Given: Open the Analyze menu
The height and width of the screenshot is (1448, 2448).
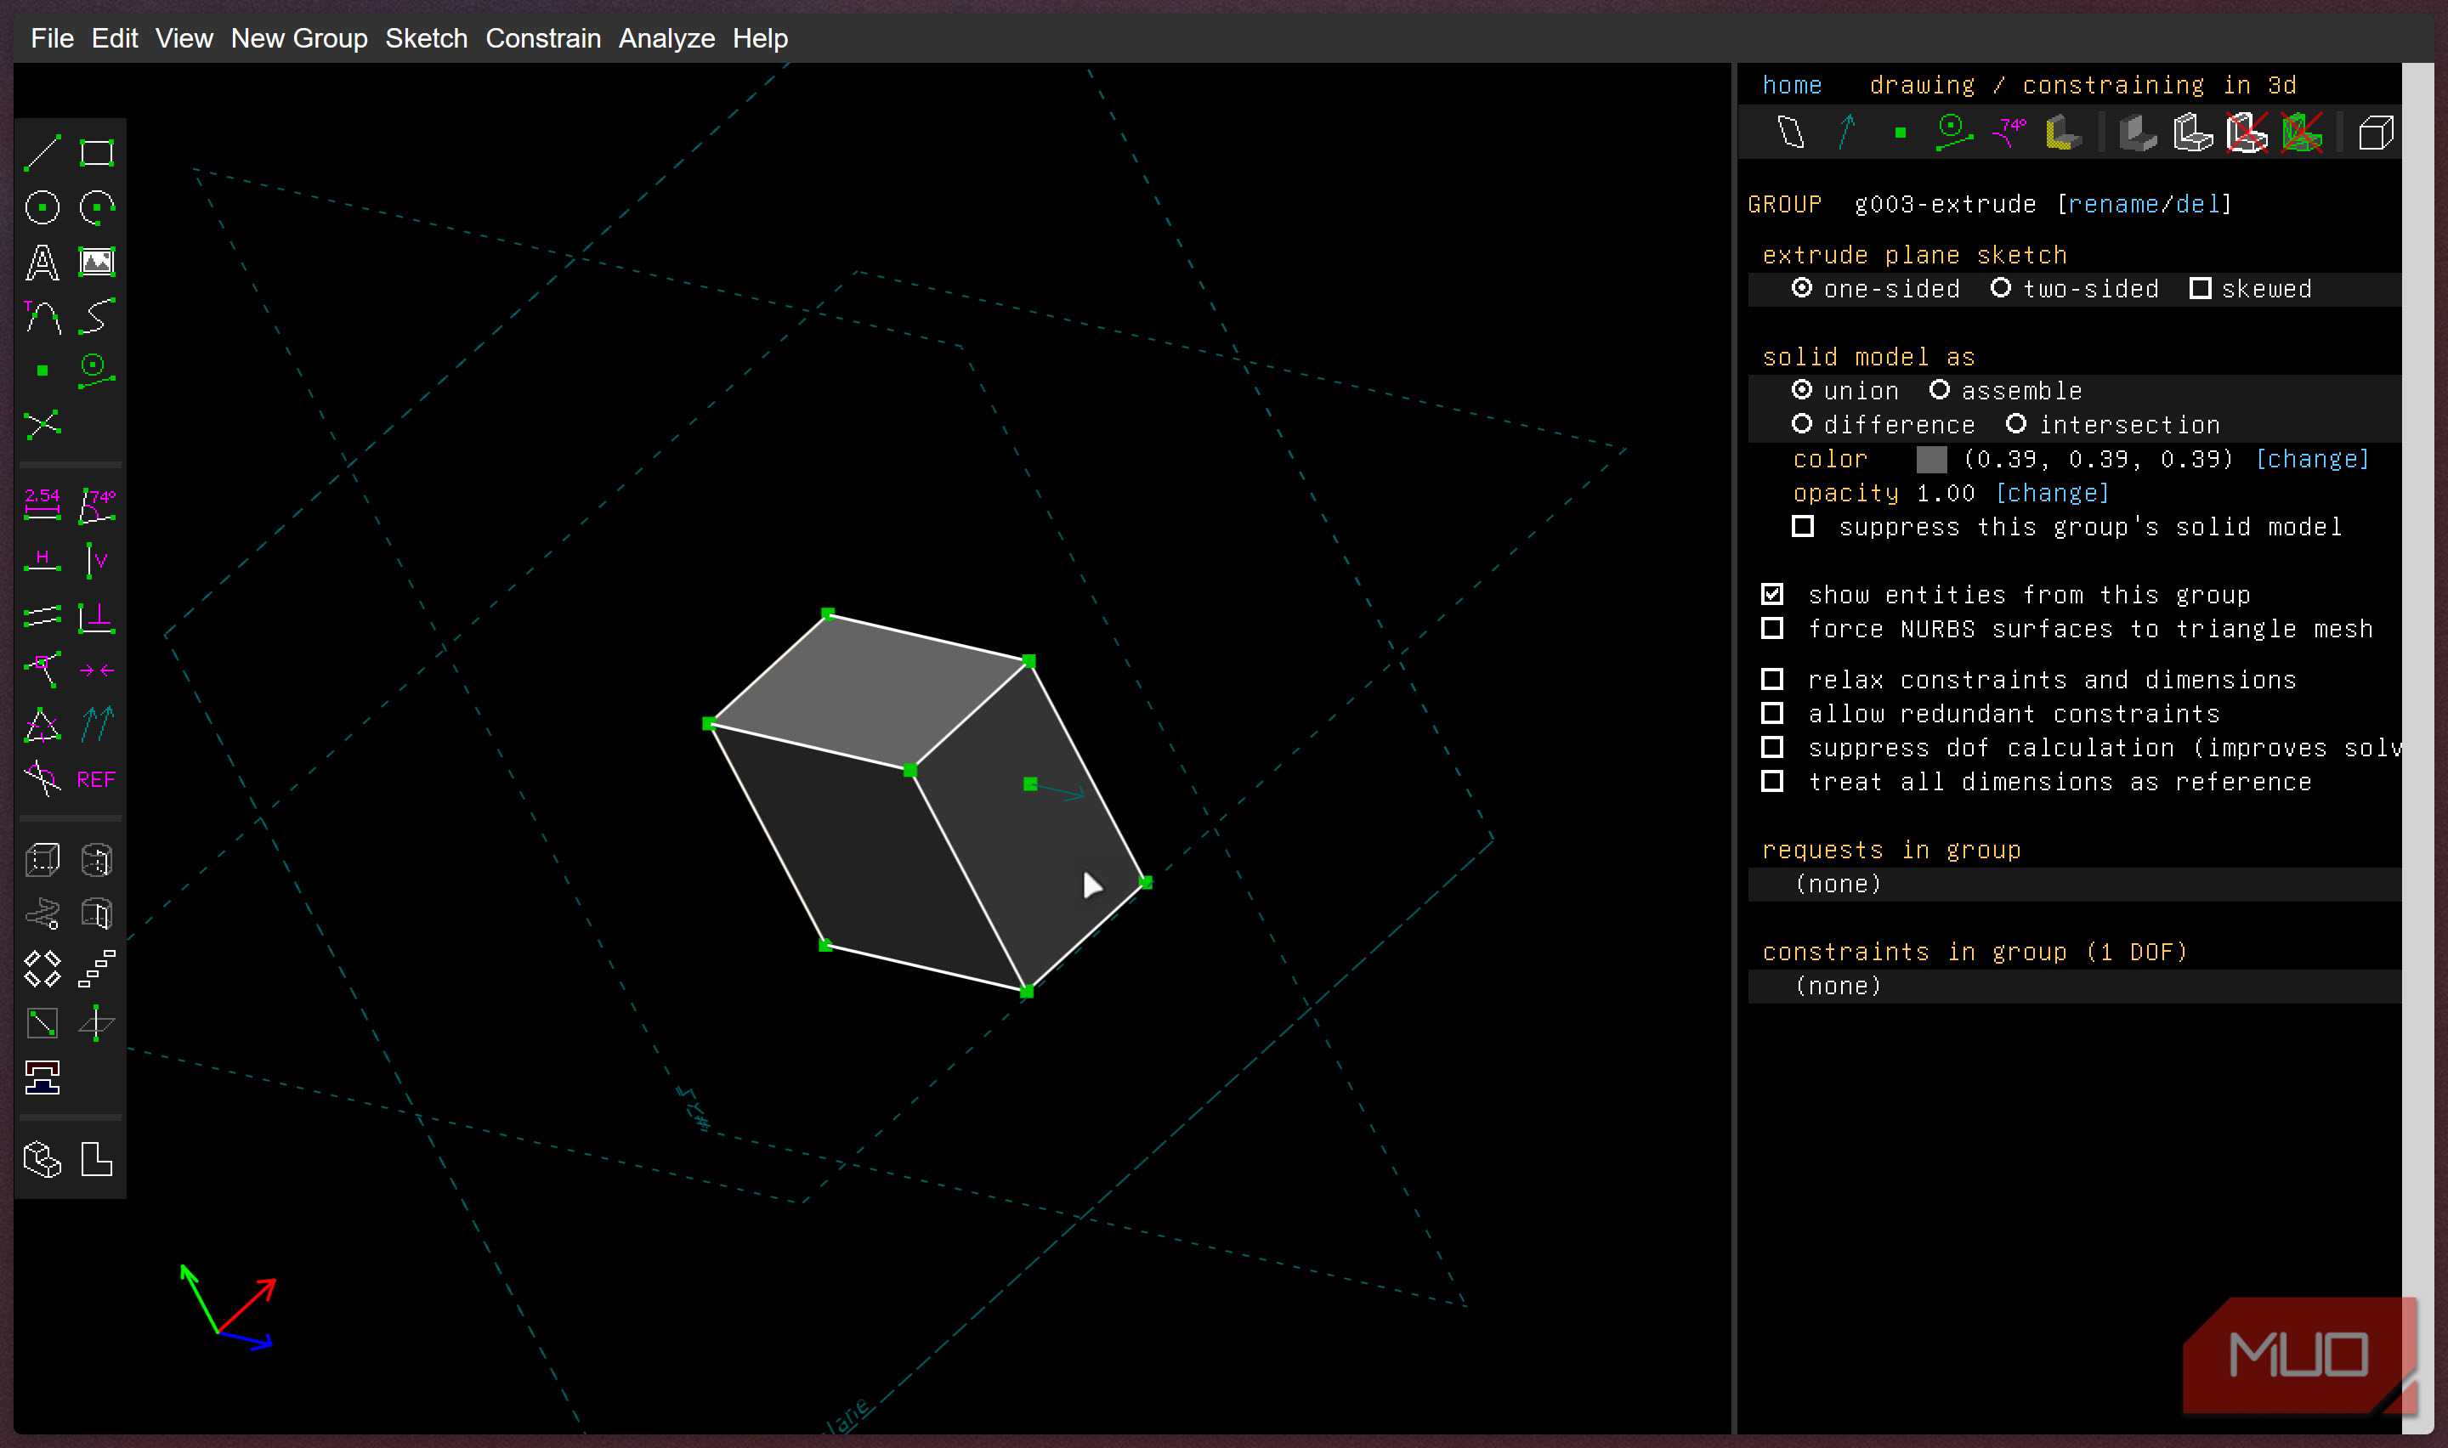Looking at the screenshot, I should [x=666, y=38].
